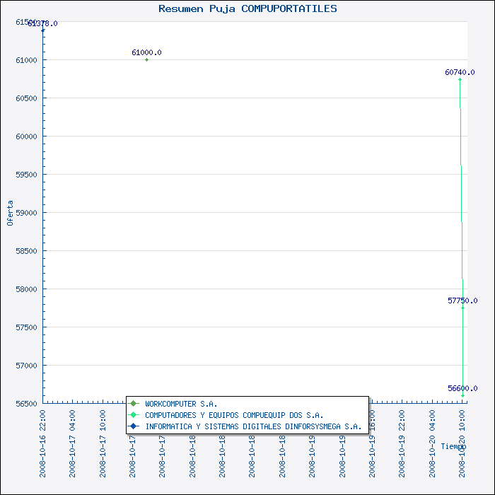Click the INFORMATICA Y SISTEMAS DIGITALES DINFORSYSMEGA text
The image size is (495, 495).
pos(253,426)
